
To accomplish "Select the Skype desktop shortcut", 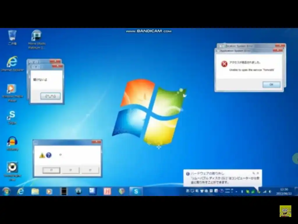I will [x=12, y=117].
